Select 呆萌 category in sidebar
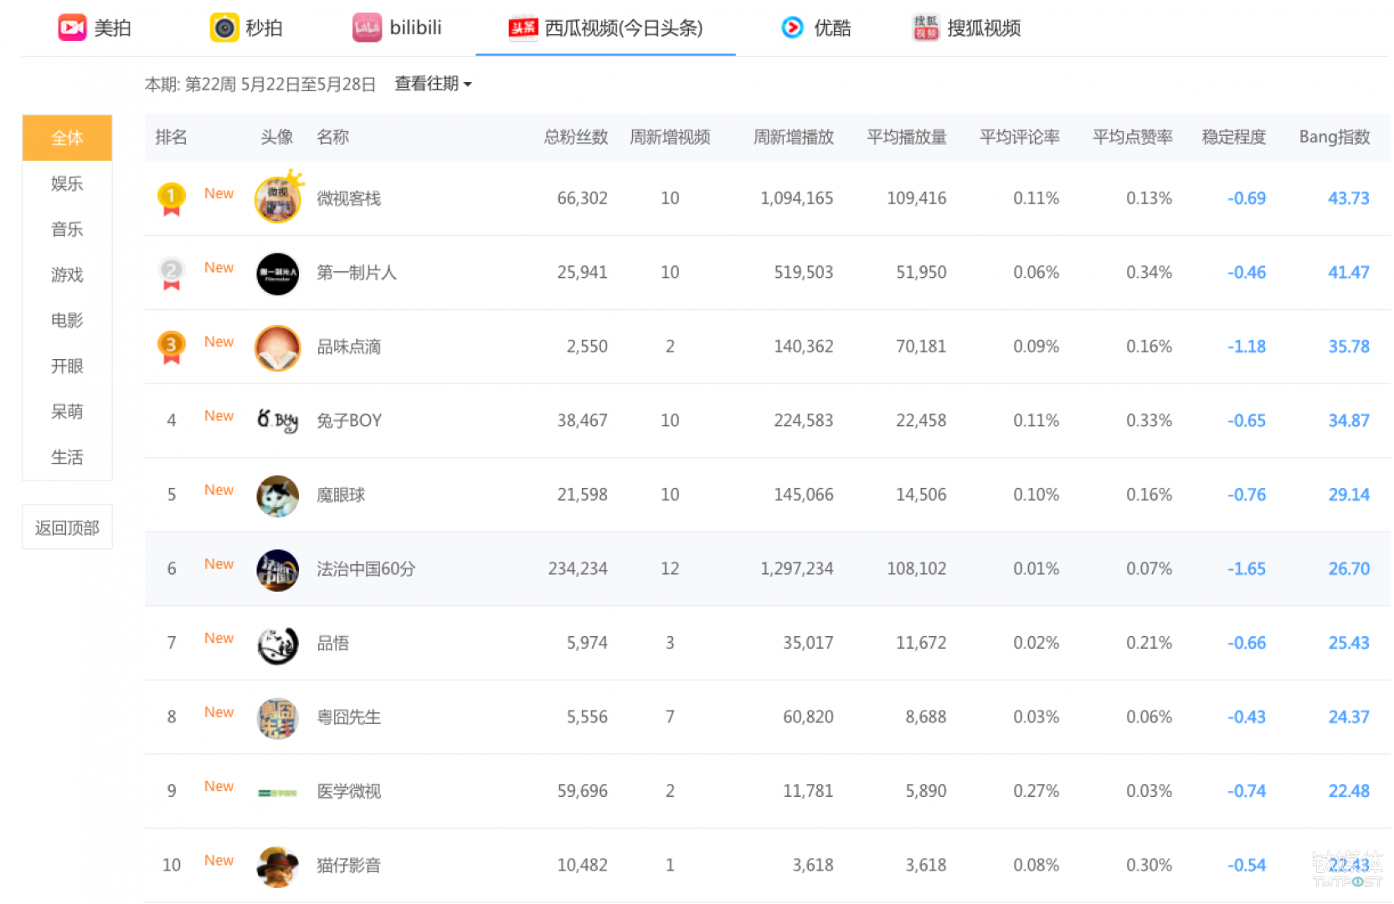Image resolution: width=1394 pixels, height=904 pixels. click(x=67, y=412)
